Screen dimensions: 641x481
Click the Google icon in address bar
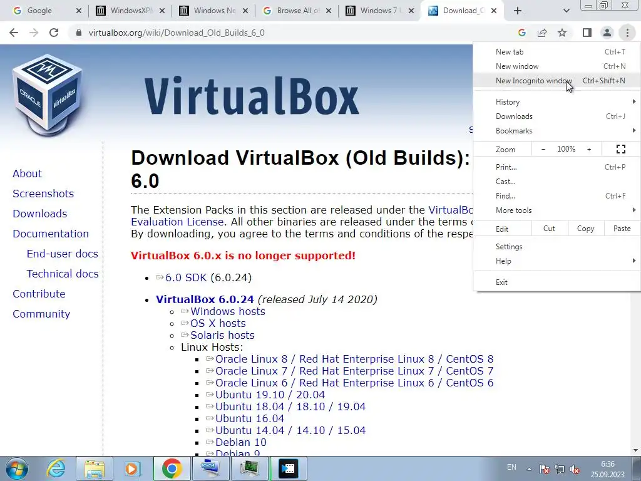(x=521, y=33)
